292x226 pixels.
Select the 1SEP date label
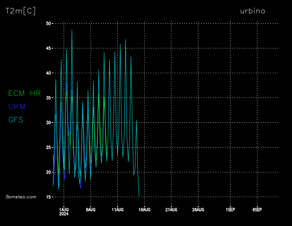click(230, 210)
